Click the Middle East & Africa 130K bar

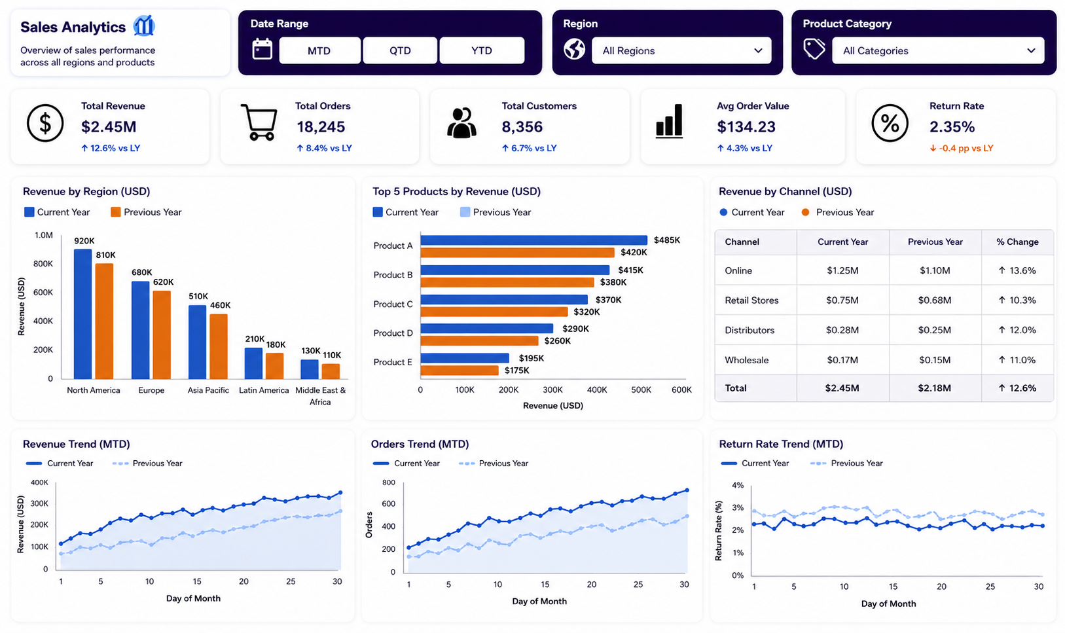310,369
